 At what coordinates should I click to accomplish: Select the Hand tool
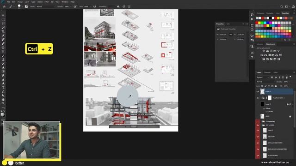click(x=3, y=100)
